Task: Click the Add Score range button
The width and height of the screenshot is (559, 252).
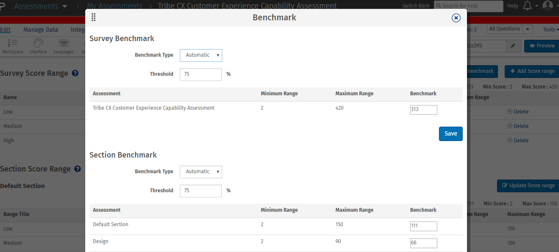Action: coord(532,71)
